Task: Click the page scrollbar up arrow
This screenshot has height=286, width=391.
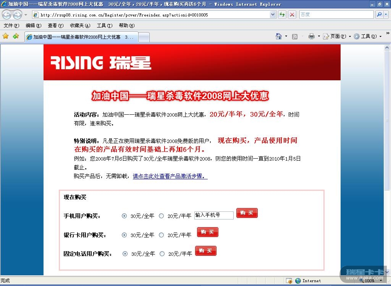Action: tap(387, 47)
